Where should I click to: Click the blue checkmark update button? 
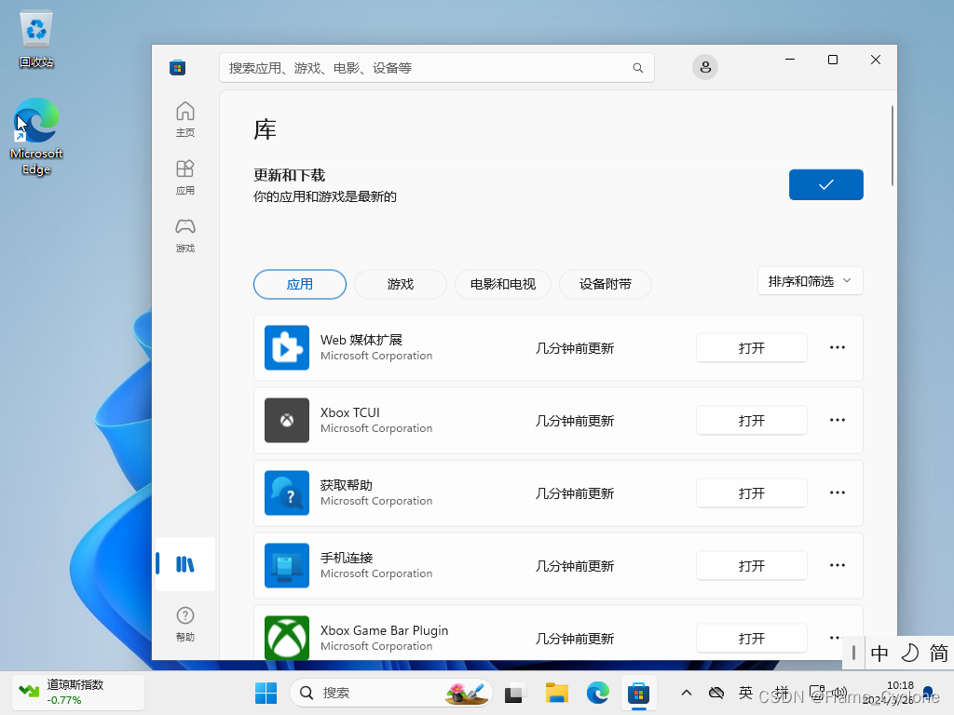pos(825,185)
